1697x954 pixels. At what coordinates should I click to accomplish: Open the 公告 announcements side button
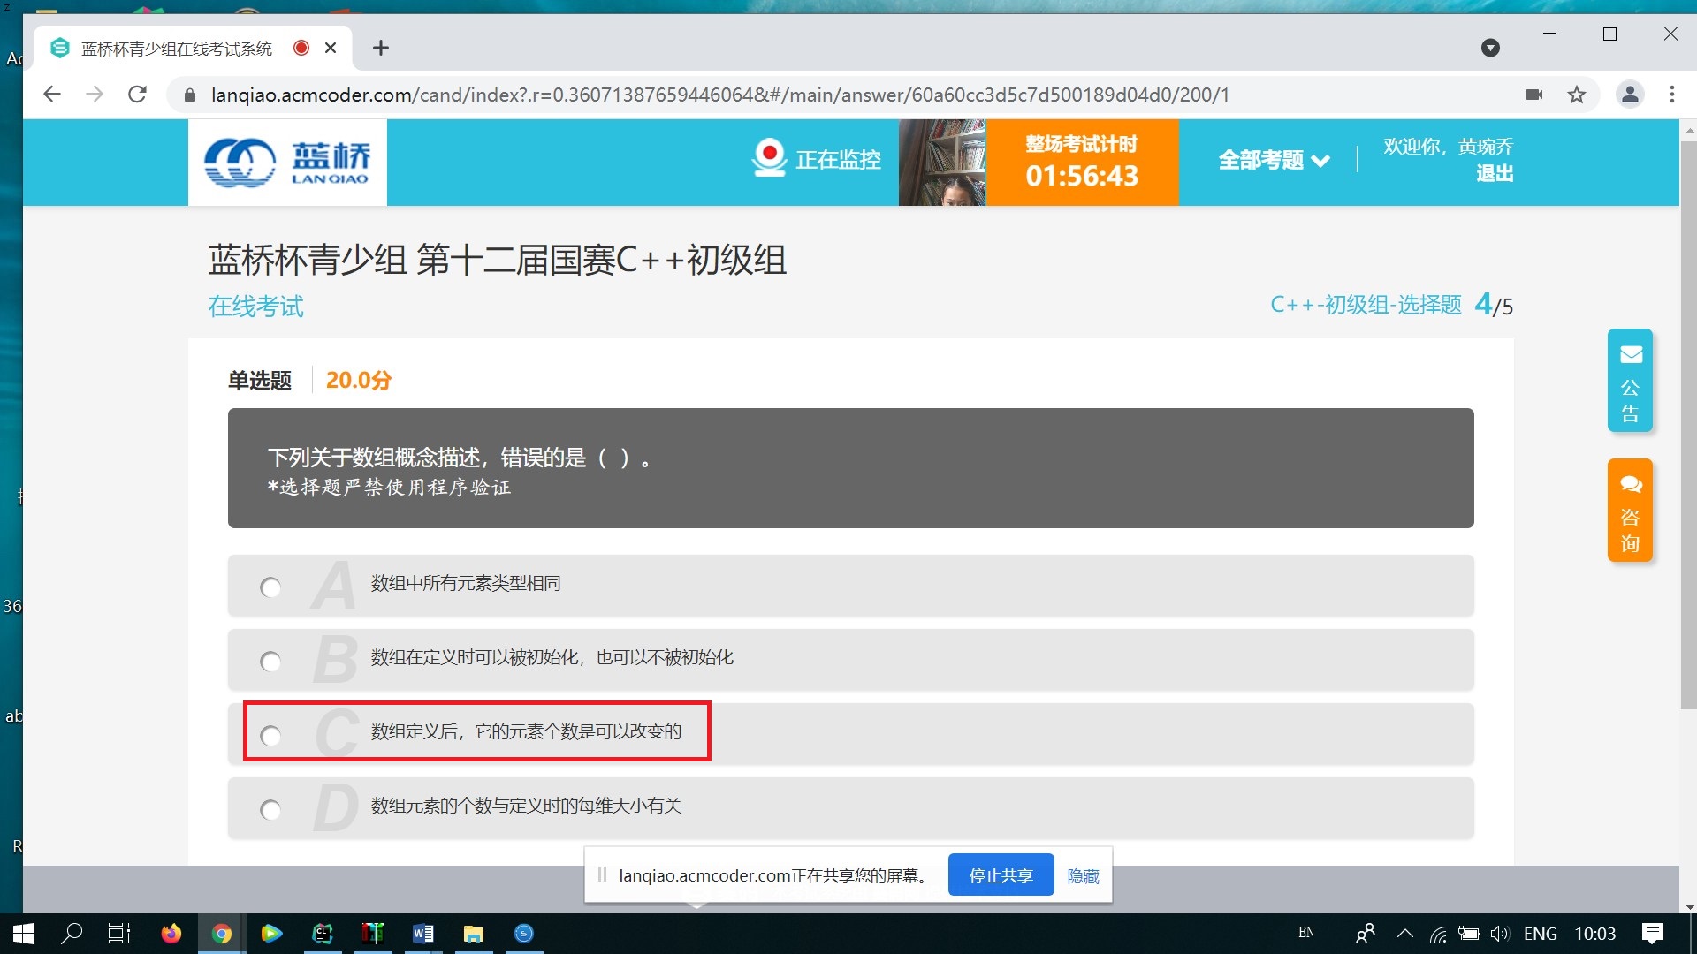tap(1630, 380)
